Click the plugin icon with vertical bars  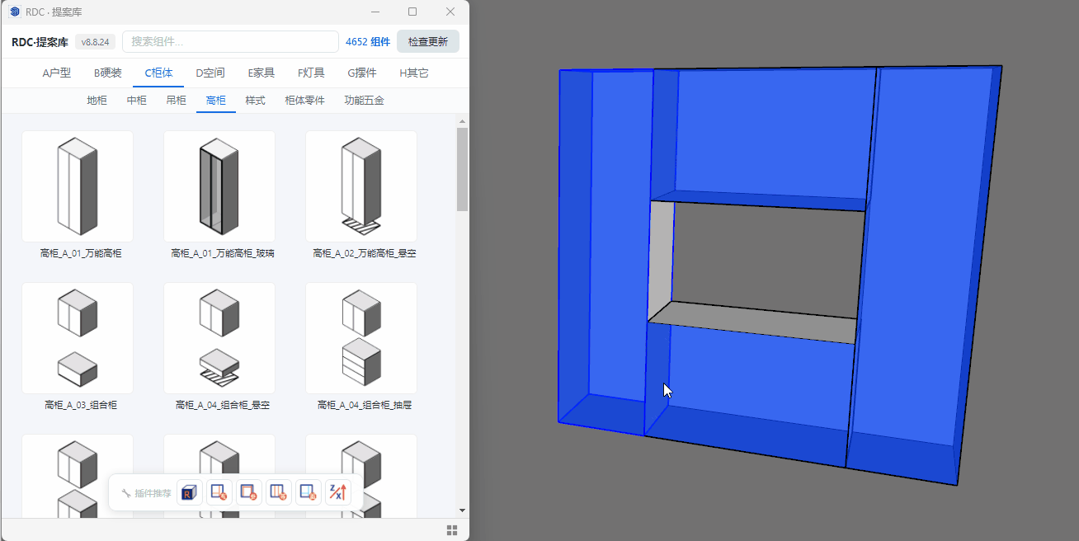(279, 492)
